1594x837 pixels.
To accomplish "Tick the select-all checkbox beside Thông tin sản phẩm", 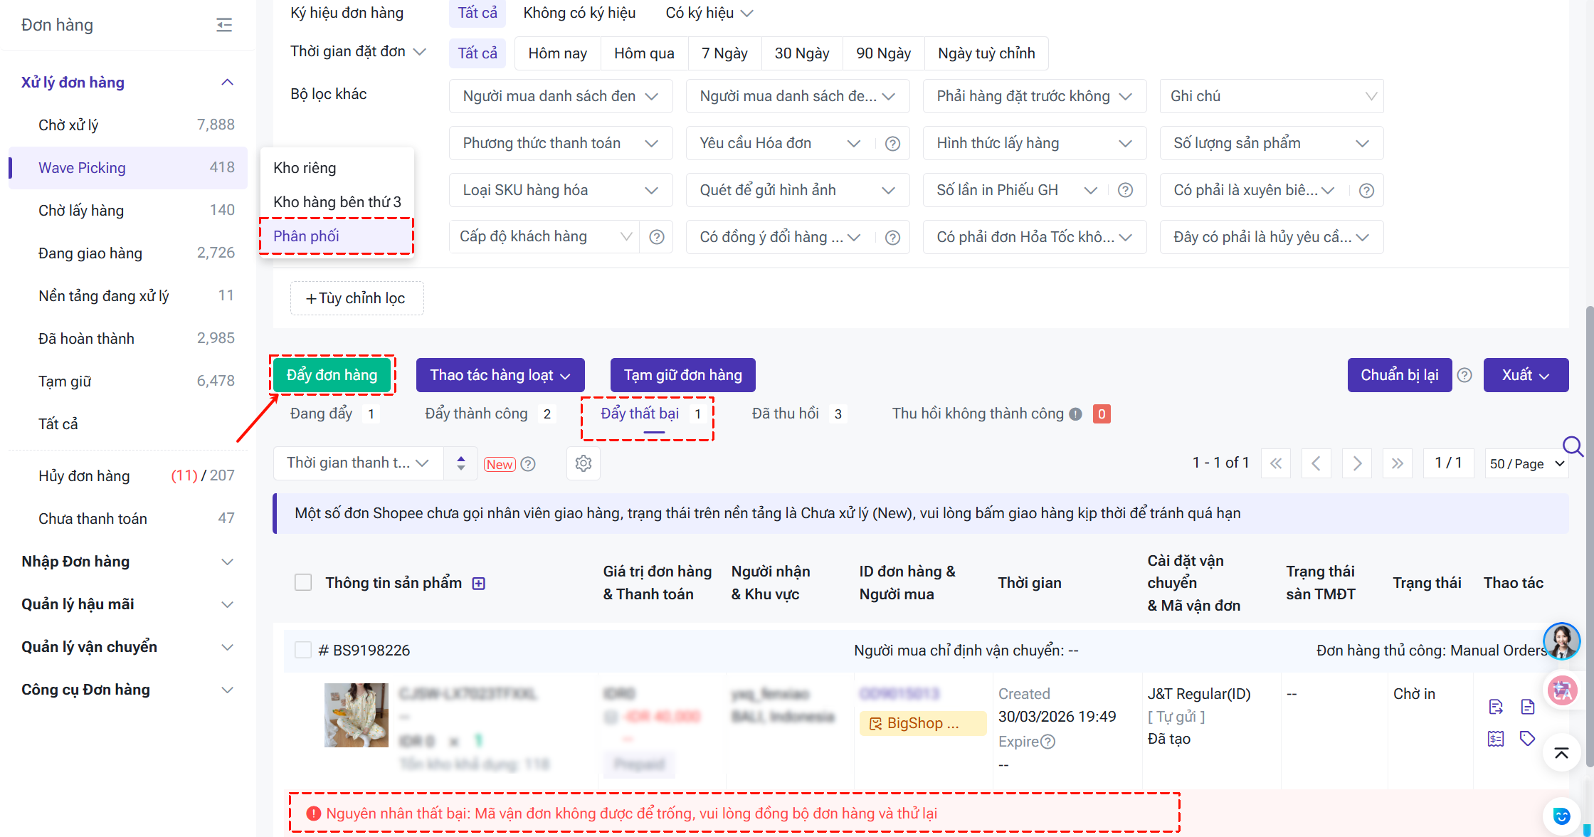I will click(303, 582).
